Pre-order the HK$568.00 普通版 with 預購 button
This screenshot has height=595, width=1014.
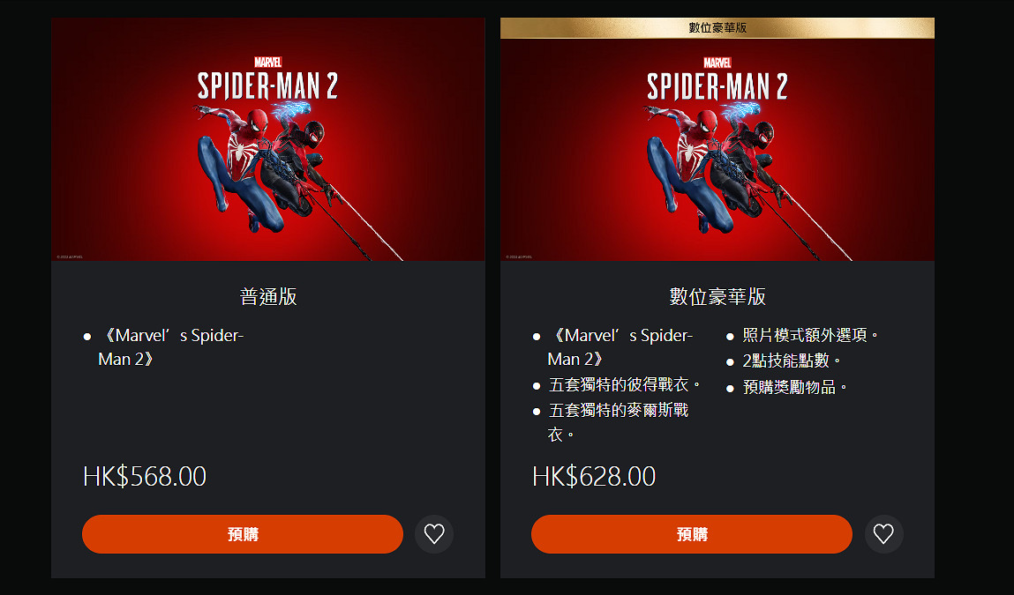[x=243, y=533]
